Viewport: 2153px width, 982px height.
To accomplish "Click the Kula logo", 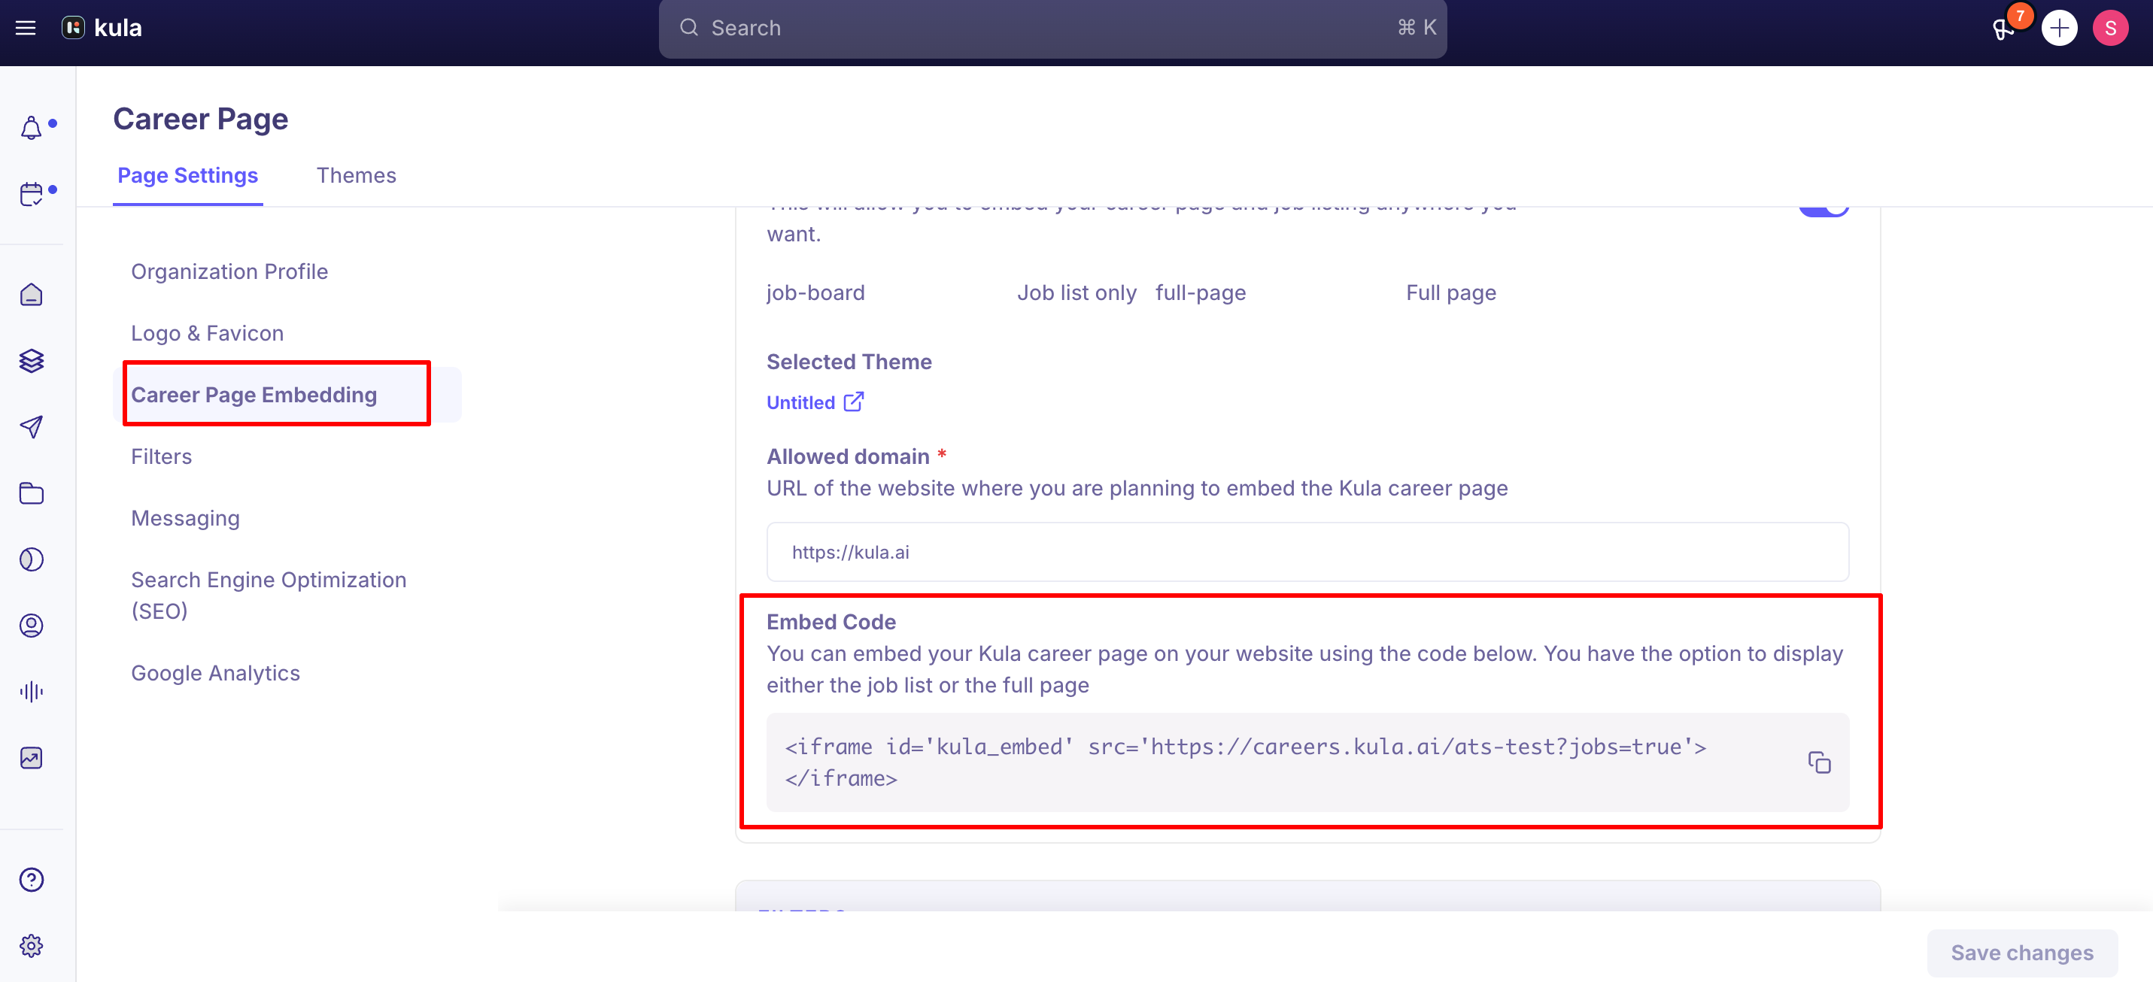I will click(x=102, y=28).
